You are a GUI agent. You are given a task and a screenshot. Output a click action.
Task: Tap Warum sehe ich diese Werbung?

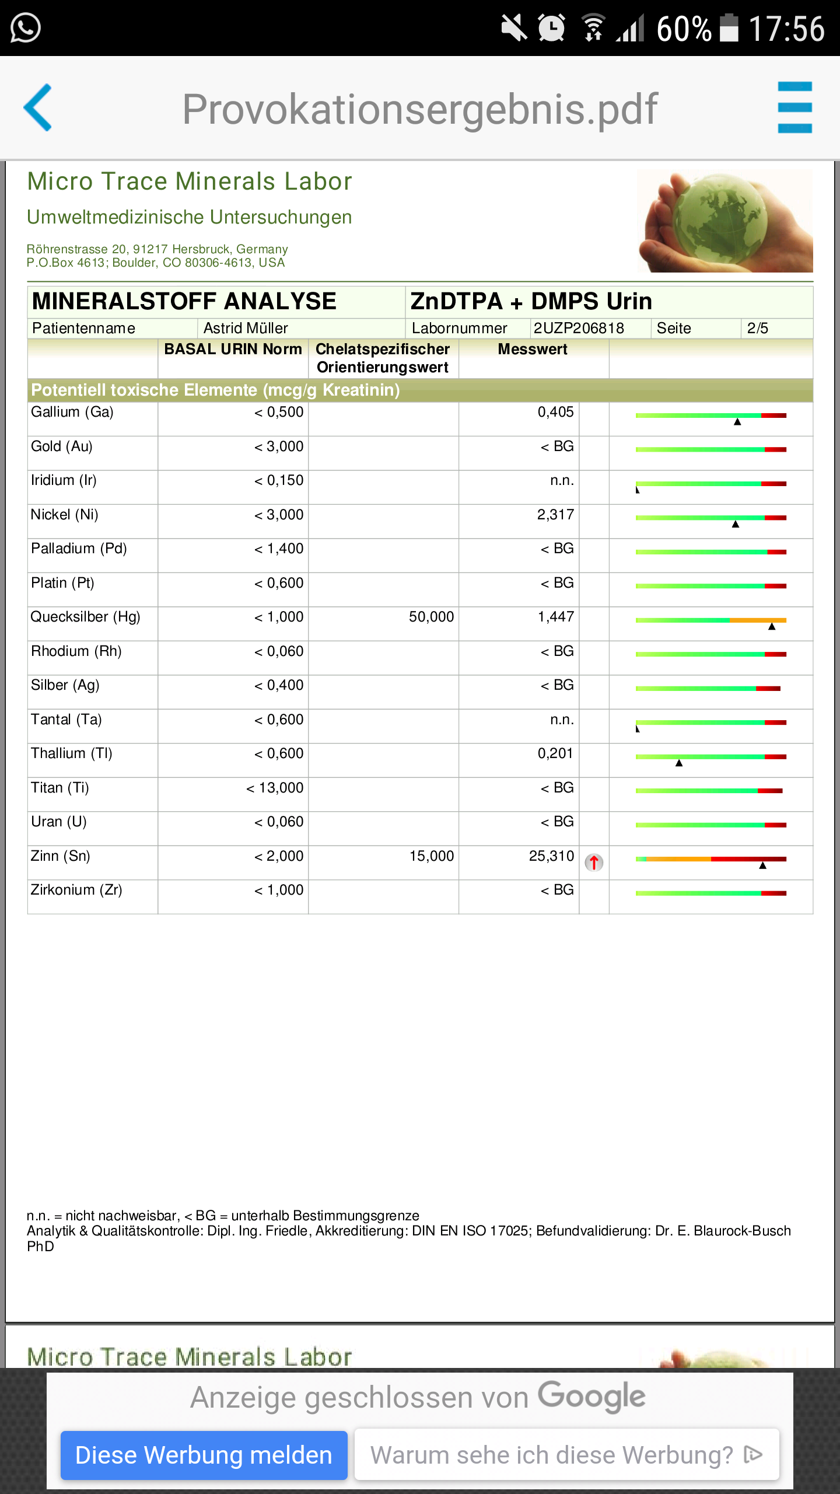551,1454
